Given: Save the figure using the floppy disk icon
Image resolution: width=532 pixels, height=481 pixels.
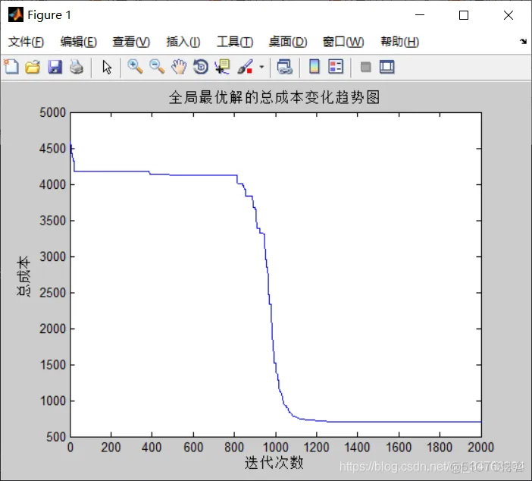Looking at the screenshot, I should [55, 67].
